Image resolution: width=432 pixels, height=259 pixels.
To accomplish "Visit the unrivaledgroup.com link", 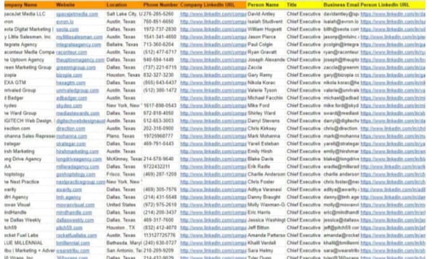I will 78,91.
